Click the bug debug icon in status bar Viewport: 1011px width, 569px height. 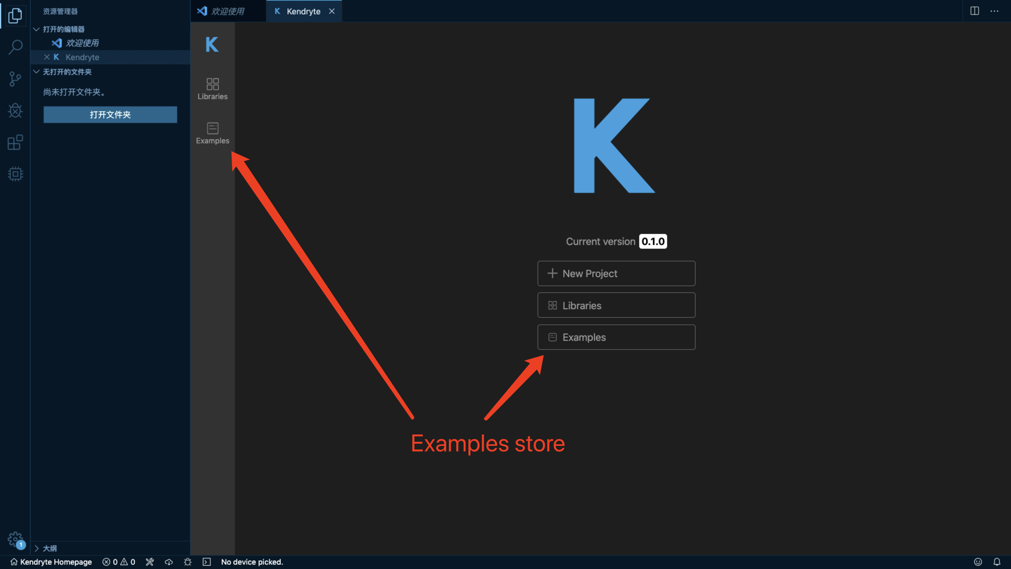click(187, 562)
